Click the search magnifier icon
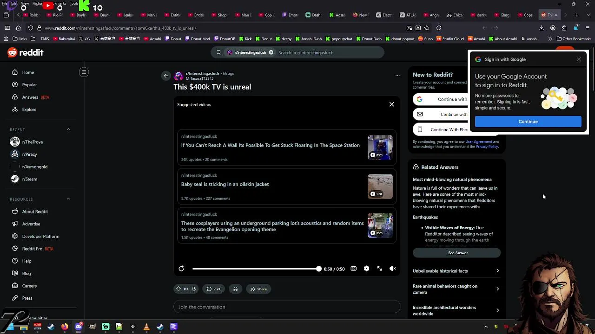The image size is (595, 334). point(218,52)
